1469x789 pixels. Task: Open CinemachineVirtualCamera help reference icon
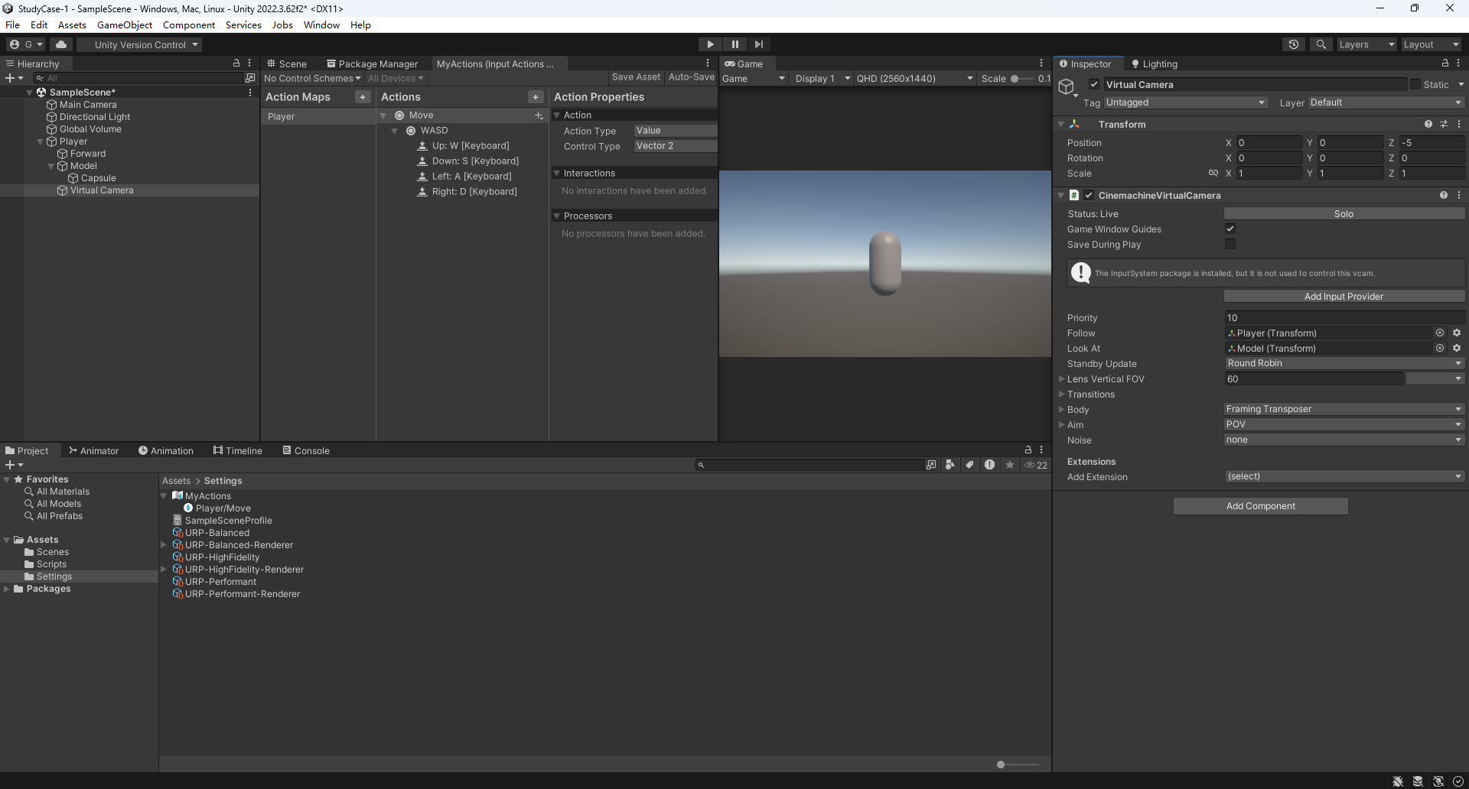(1443, 196)
